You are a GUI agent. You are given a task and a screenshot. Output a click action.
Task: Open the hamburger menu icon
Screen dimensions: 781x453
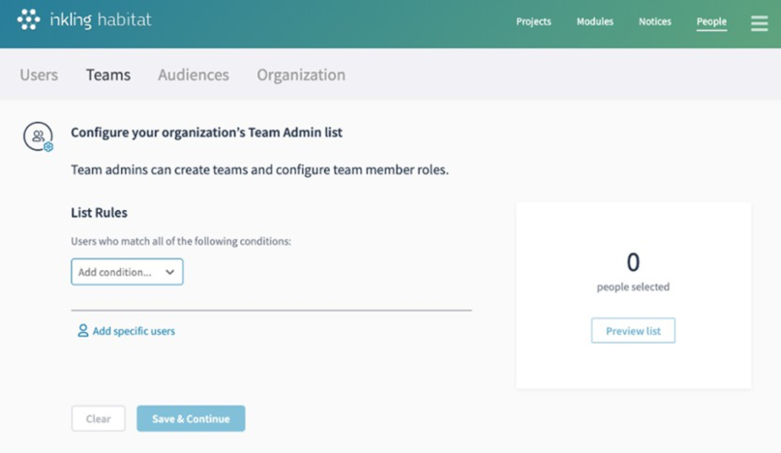(x=759, y=23)
